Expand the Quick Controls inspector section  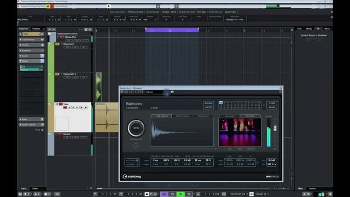tap(31, 125)
